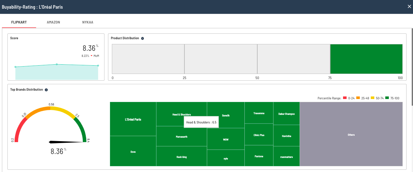Click the Clinic Plus treemap tile
This screenshot has width=413, height=172.
click(x=259, y=134)
